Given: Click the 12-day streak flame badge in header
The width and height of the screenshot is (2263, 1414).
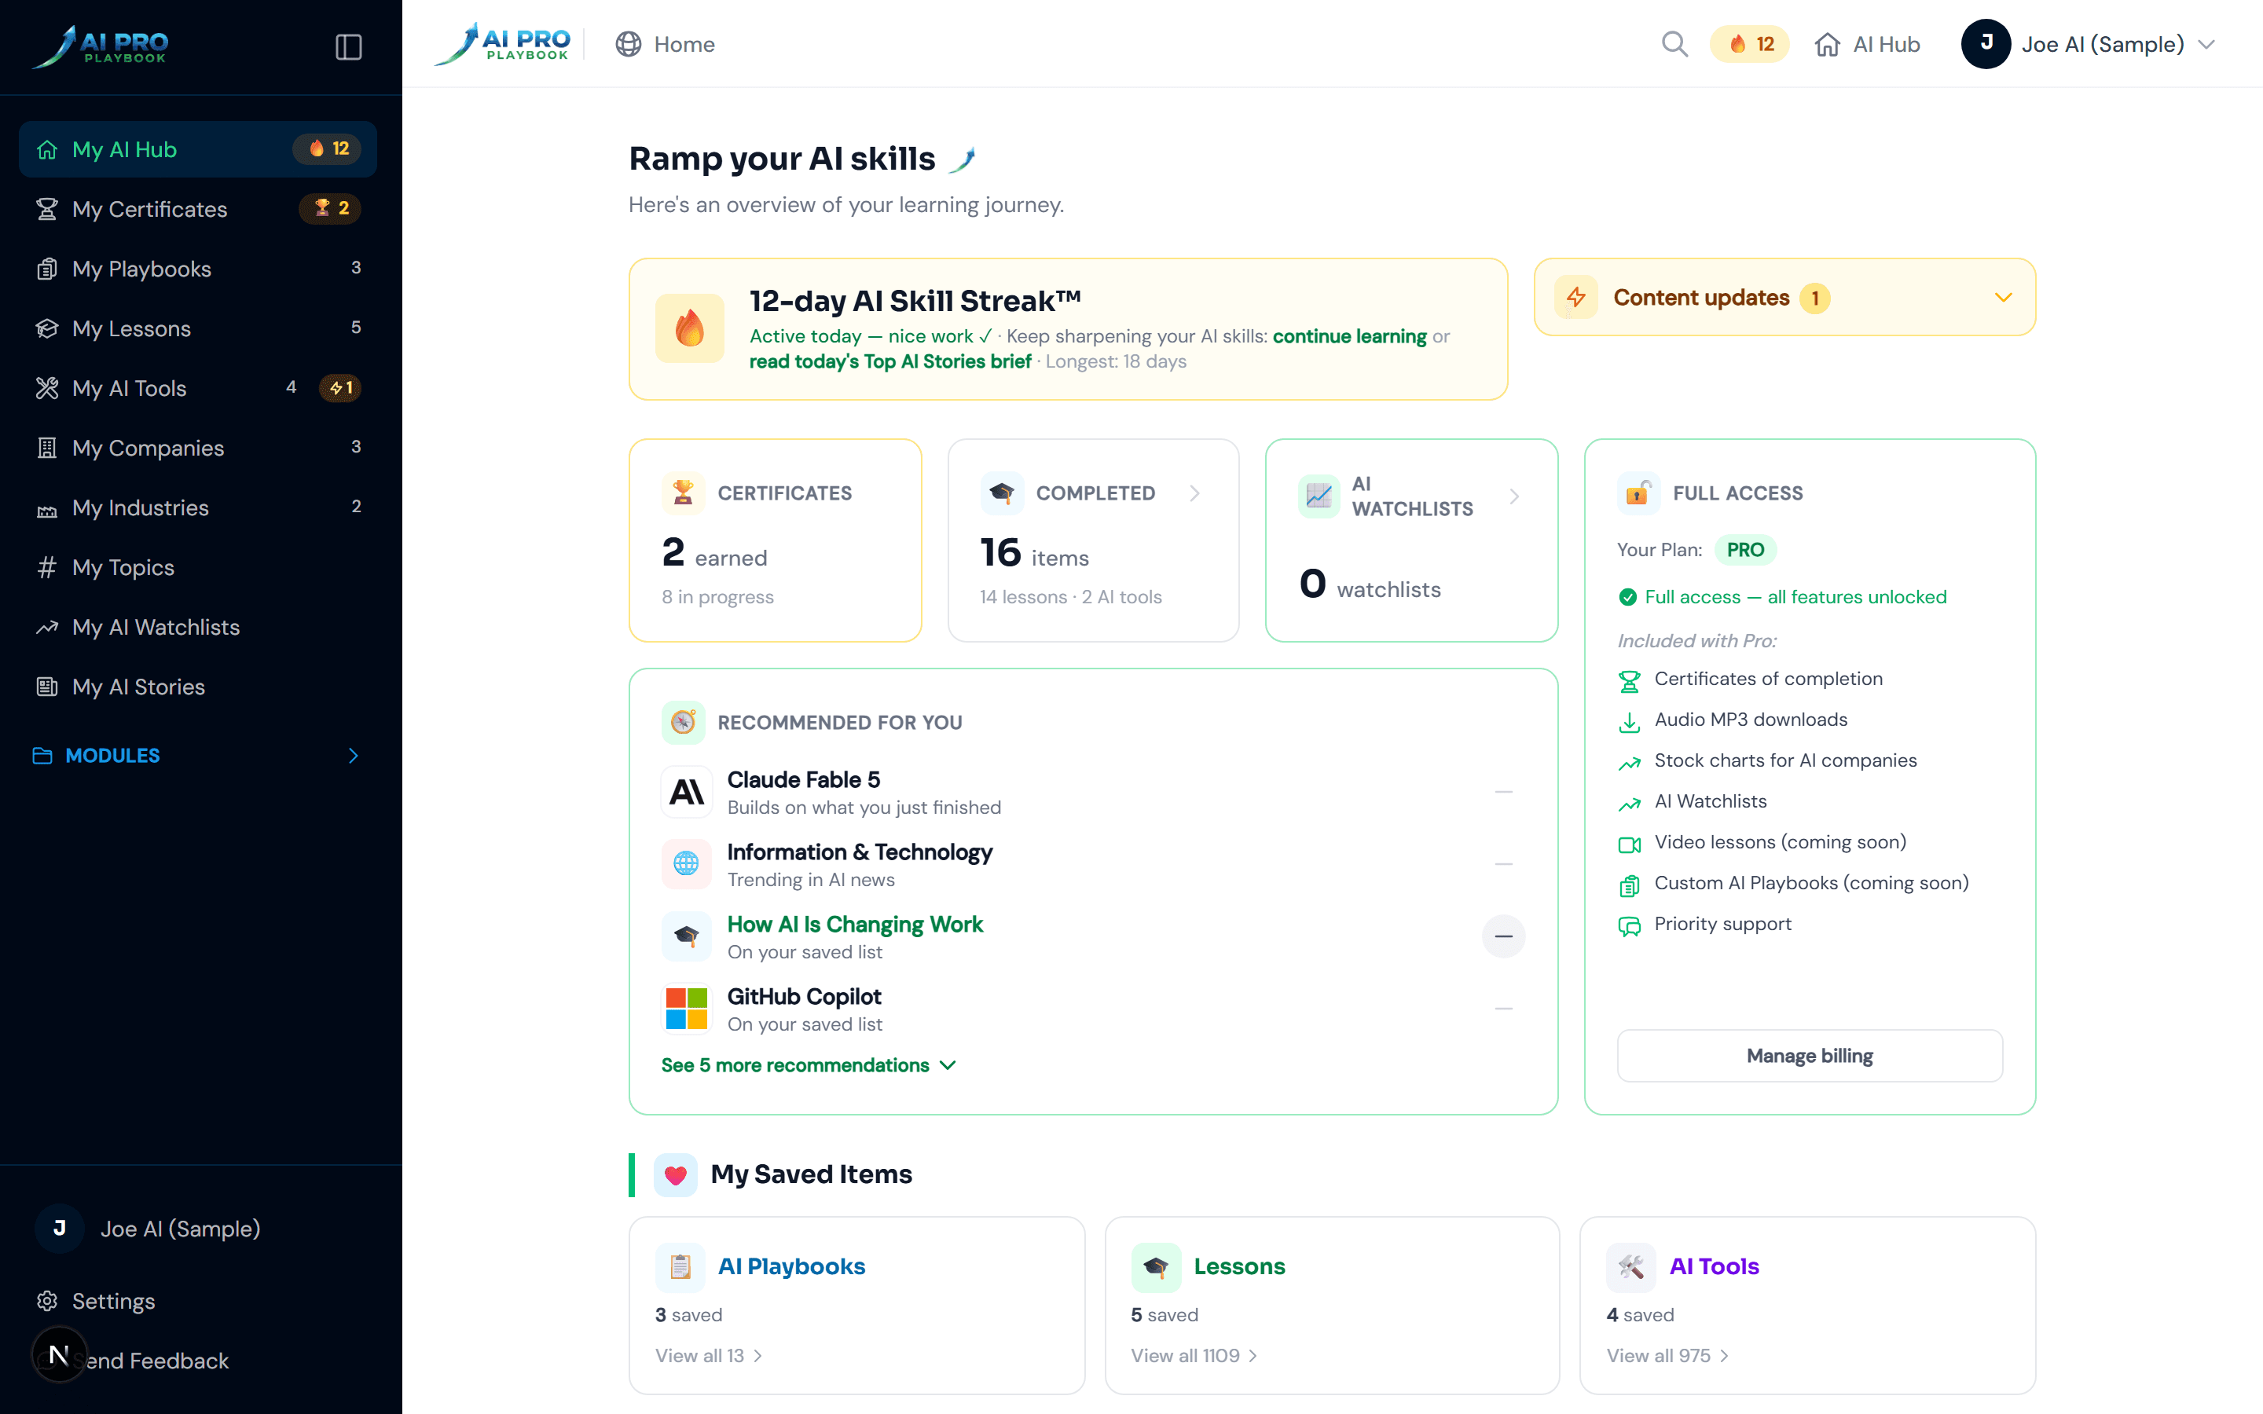Looking at the screenshot, I should coord(1750,44).
